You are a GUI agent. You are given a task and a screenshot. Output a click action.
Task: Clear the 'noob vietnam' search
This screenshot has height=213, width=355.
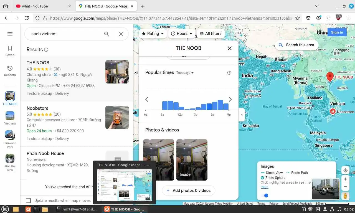pos(121,34)
